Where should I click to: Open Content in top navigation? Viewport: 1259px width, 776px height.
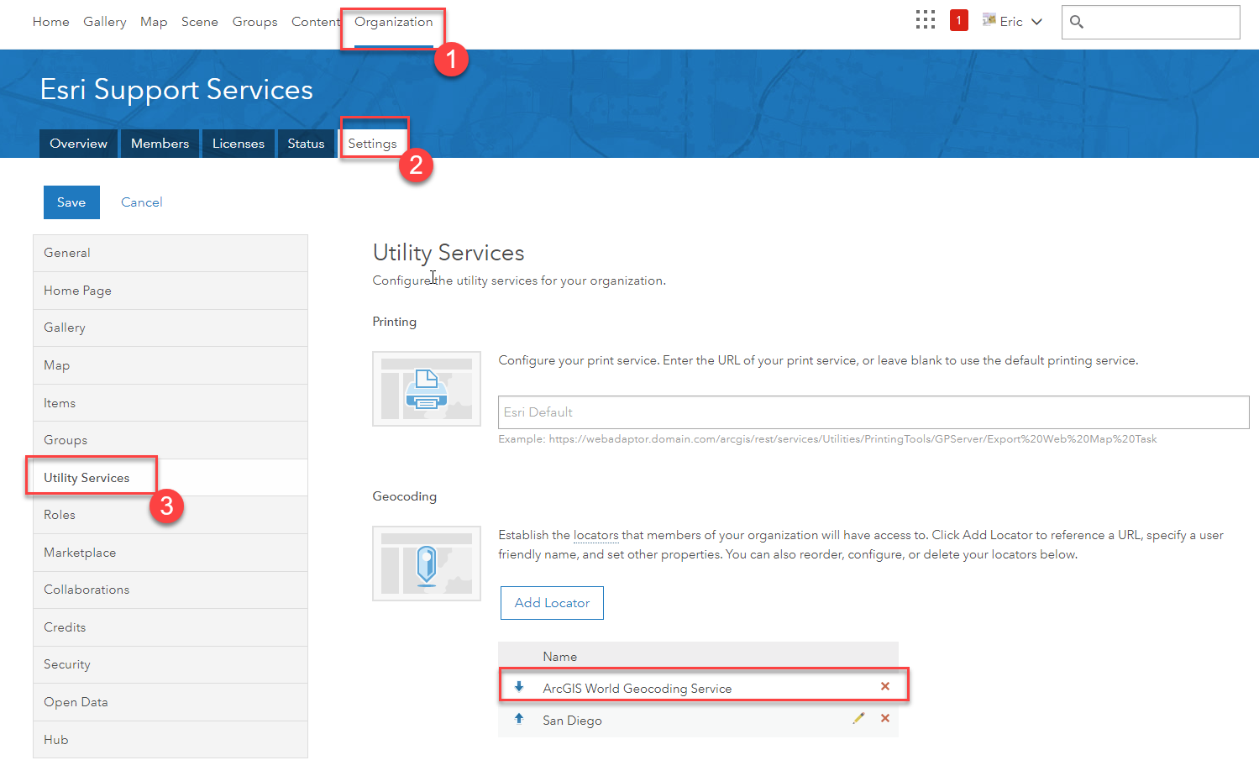(316, 22)
